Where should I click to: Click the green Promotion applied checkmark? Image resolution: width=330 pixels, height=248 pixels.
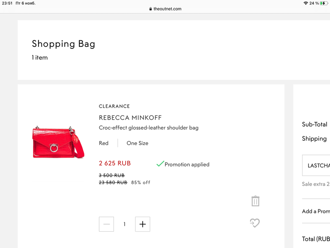tap(160, 164)
